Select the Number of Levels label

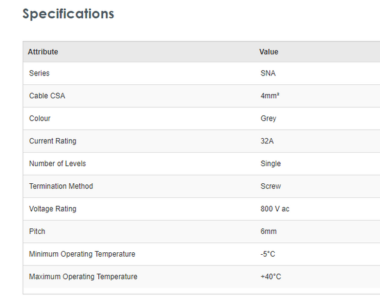[x=58, y=164]
